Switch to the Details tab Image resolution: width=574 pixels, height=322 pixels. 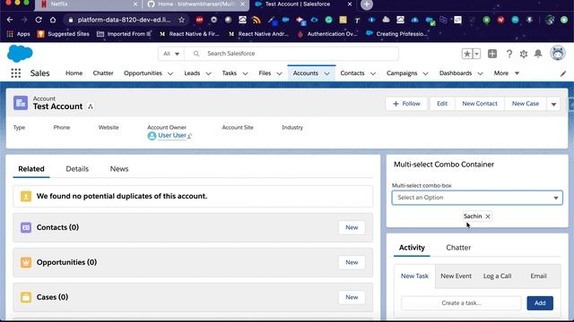click(77, 169)
